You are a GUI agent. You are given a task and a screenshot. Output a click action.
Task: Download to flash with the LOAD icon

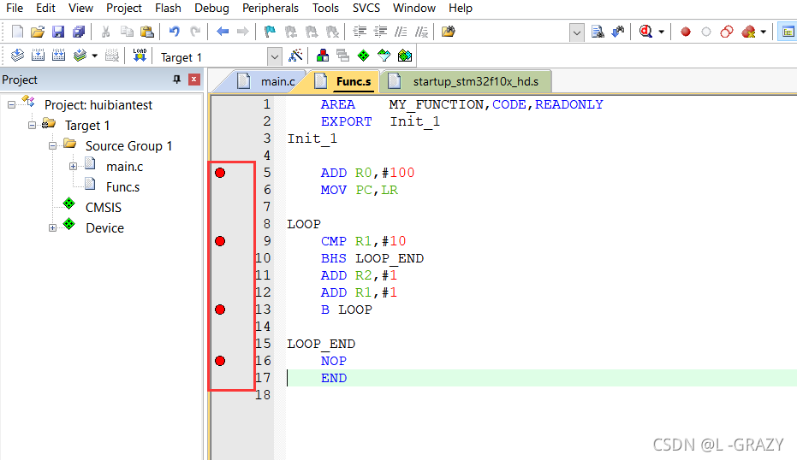point(140,56)
